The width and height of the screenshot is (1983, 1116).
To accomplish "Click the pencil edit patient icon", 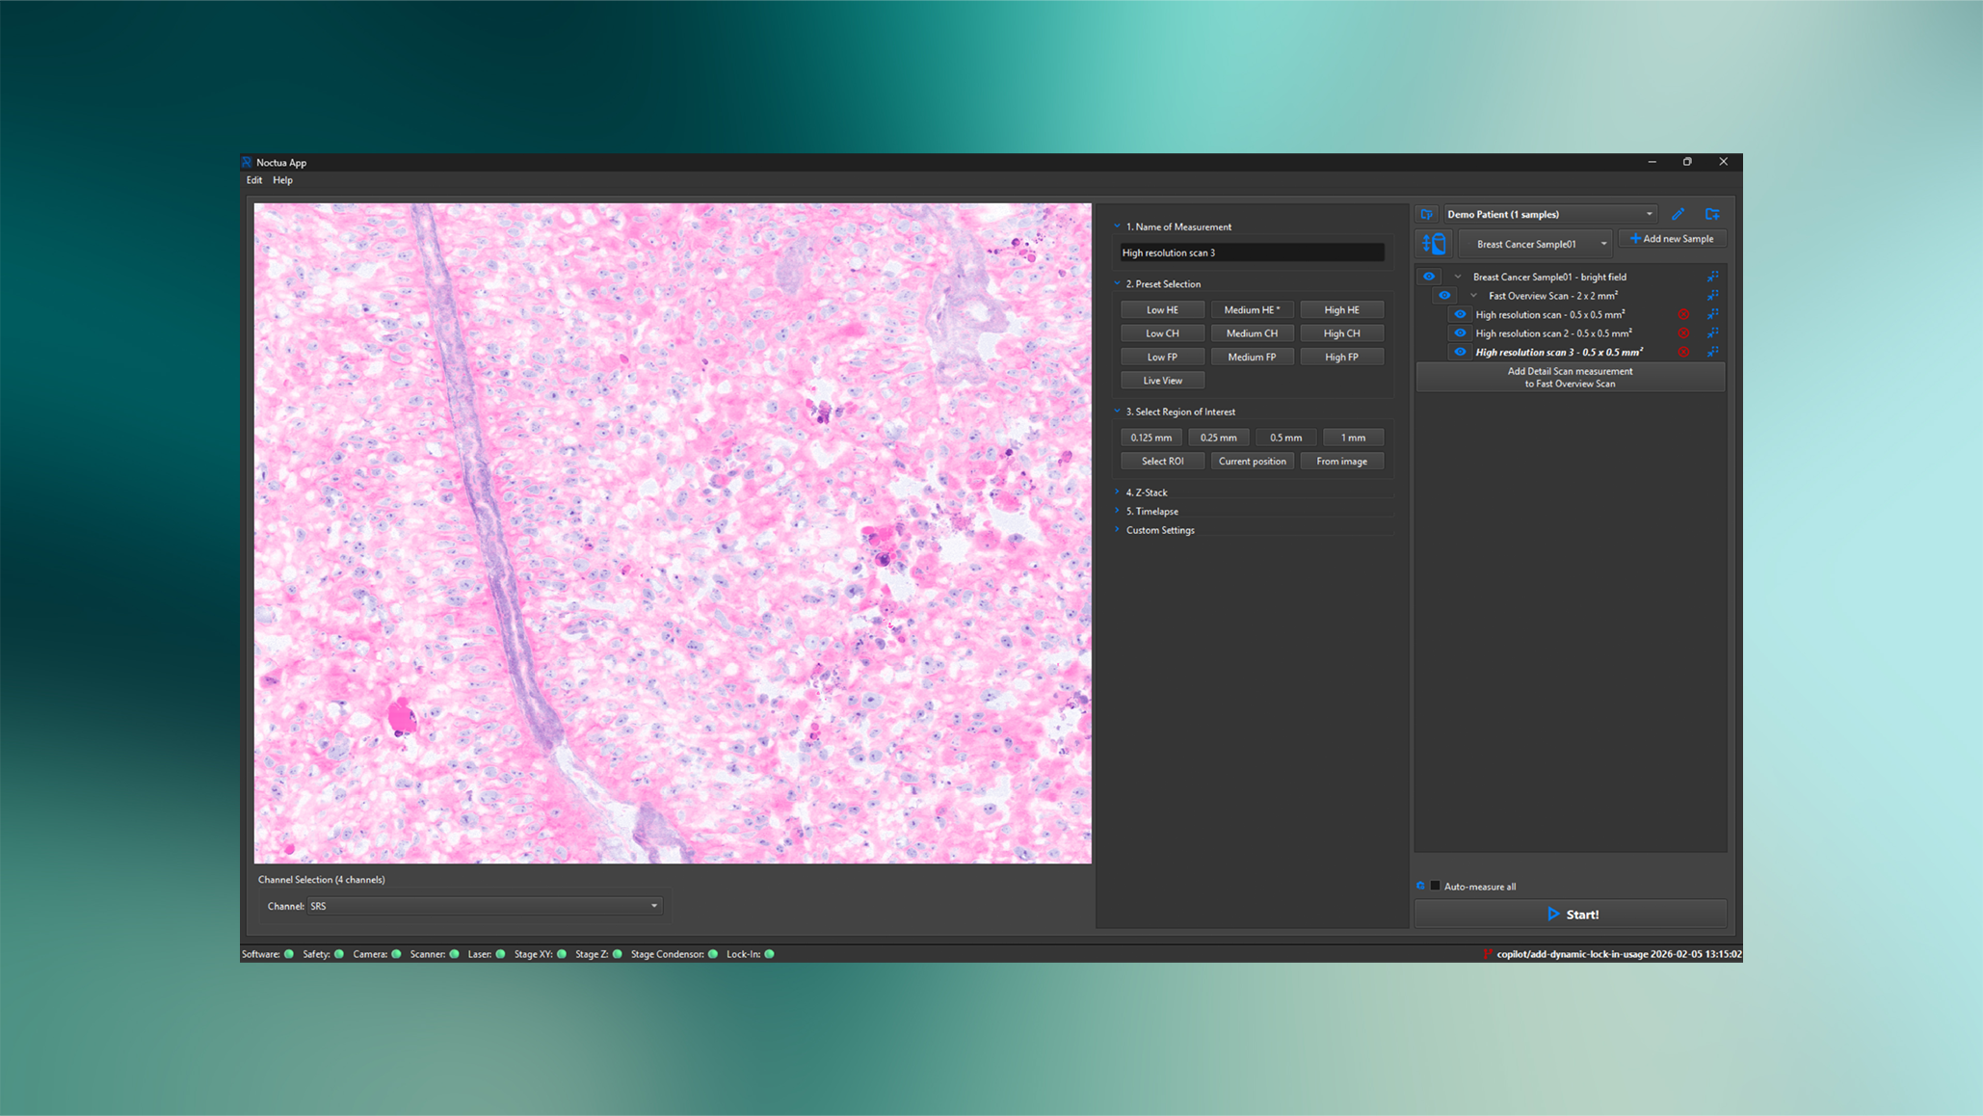I will point(1678,214).
